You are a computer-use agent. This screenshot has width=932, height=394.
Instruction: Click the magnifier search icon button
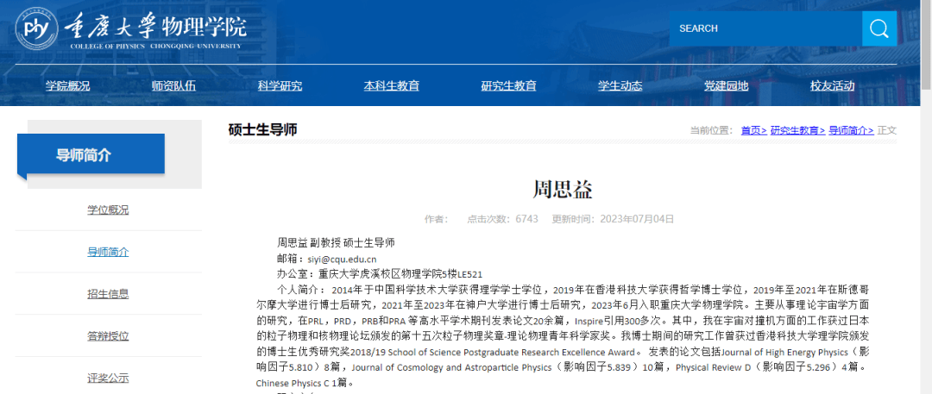878,28
